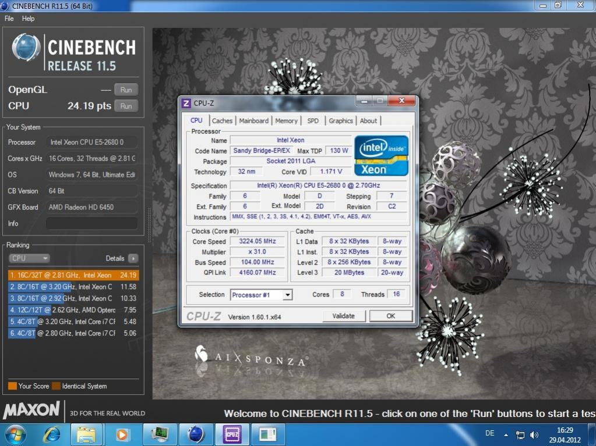
Task: Click the Processor field Intel Xeon CPU E5-2680
Action: tap(91, 142)
